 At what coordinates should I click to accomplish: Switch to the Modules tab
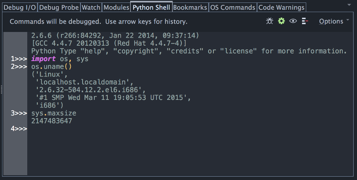coord(116,7)
